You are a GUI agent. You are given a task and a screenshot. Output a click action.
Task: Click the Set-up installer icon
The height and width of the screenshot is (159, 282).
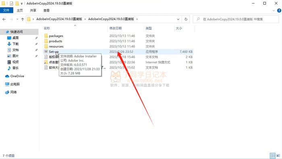point(46,52)
